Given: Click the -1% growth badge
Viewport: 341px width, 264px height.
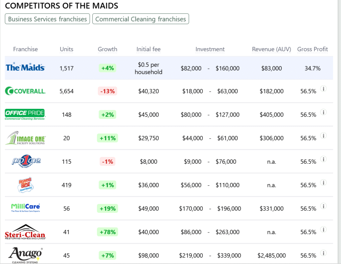Looking at the screenshot, I should tap(108, 161).
